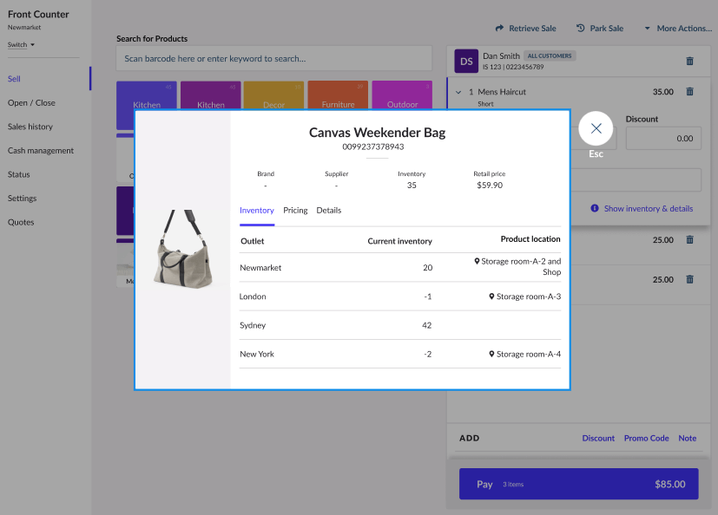Add a Promo Code to the sale
This screenshot has width=718, height=515.
tap(646, 438)
